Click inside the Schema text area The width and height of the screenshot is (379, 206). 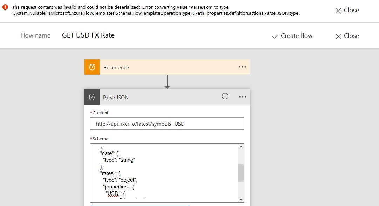(165, 172)
